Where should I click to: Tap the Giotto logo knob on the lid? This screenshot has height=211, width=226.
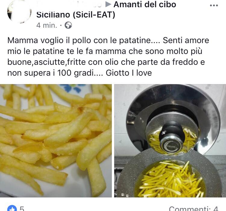pos(171,146)
